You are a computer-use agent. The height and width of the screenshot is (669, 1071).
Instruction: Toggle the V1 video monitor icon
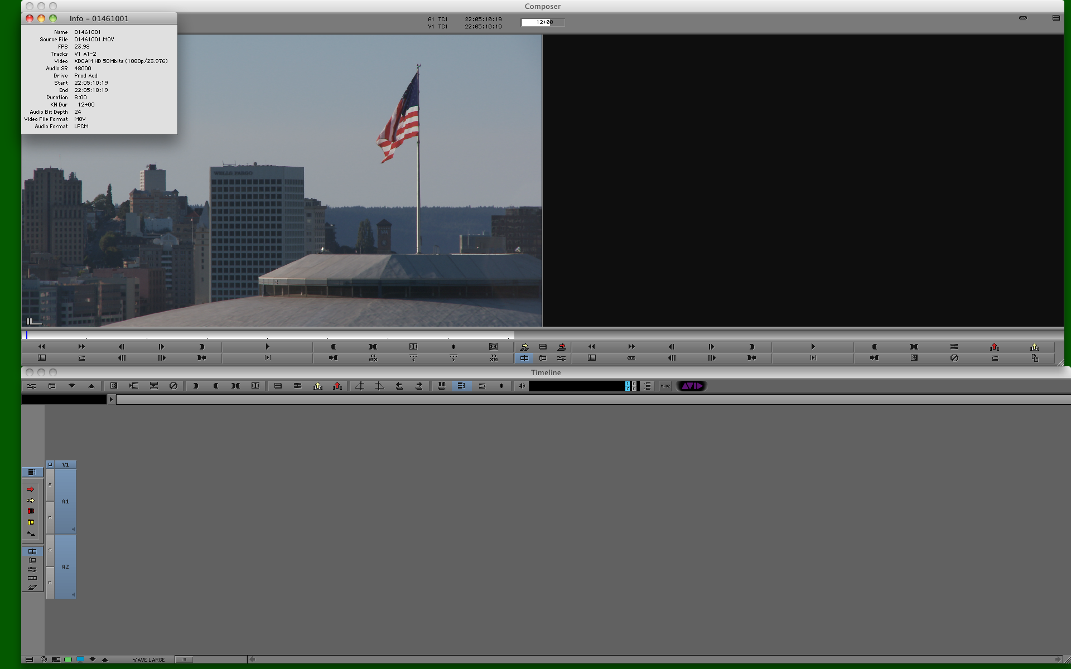point(50,464)
